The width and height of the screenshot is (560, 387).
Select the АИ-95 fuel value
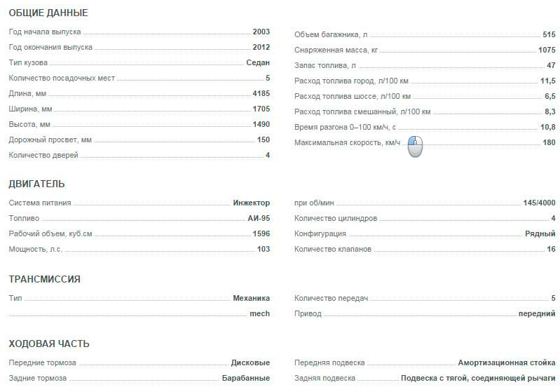pos(259,218)
